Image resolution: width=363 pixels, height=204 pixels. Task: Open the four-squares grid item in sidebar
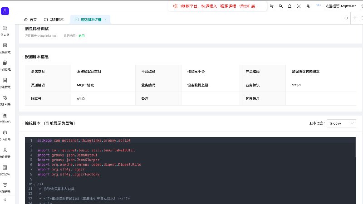coord(5,48)
